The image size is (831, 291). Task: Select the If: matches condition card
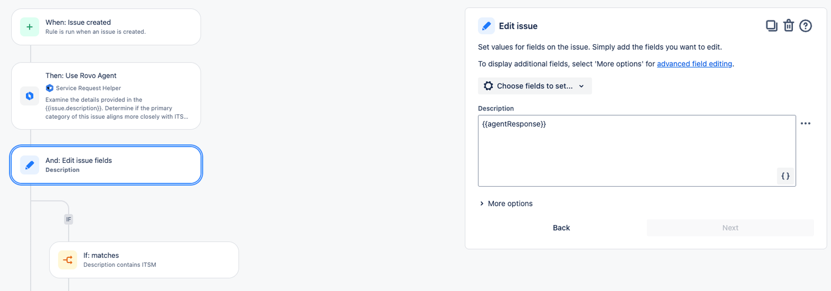144,260
